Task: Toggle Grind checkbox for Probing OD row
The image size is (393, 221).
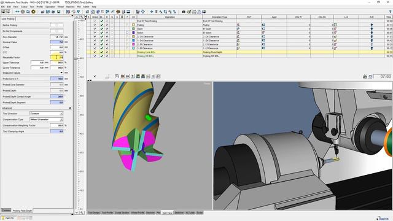Action: (x=95, y=56)
